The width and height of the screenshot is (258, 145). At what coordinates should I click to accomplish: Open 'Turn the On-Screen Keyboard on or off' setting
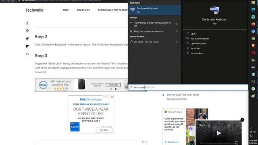point(152,24)
